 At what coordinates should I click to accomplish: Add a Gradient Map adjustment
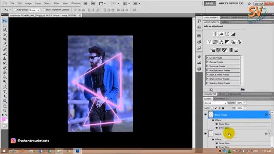coord(231,50)
